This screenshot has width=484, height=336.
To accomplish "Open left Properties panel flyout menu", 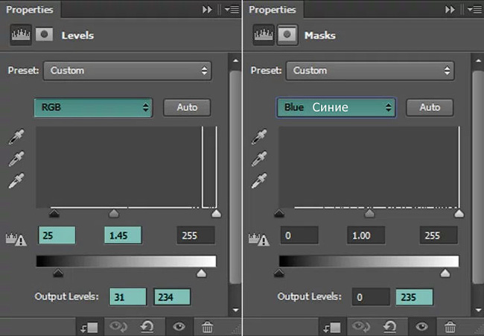I will tap(232, 10).
